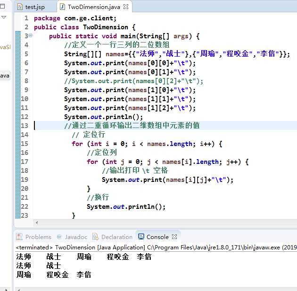Click the comment '//换行' on line 21
Screen dimensions: 297x291
pyautogui.click(x=98, y=197)
